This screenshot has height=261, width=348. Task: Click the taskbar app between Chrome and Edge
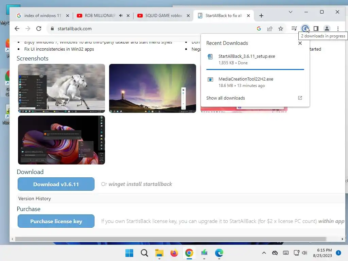[x=204, y=253]
